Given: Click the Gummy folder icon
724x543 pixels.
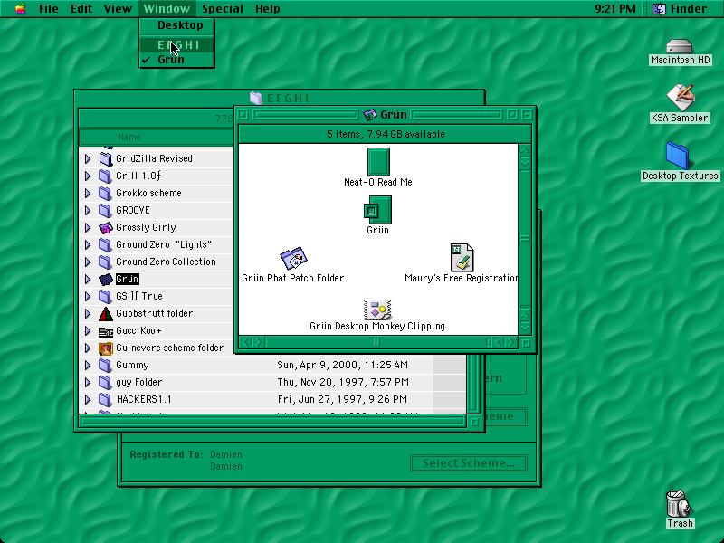Looking at the screenshot, I should (x=106, y=366).
